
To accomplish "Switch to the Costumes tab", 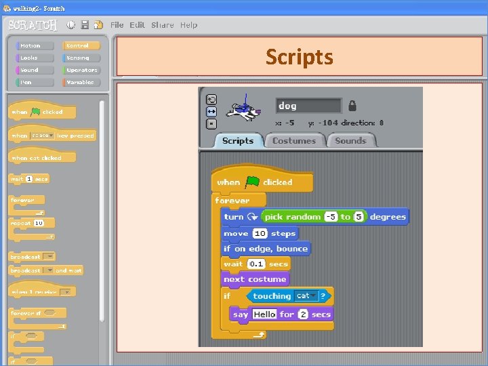I will click(294, 141).
